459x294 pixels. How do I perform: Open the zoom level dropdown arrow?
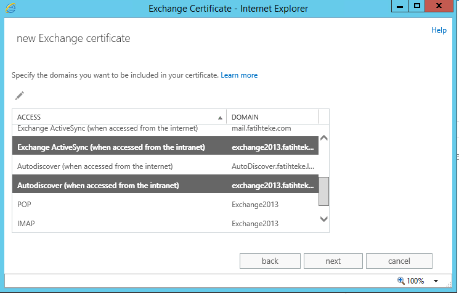[x=436, y=281]
